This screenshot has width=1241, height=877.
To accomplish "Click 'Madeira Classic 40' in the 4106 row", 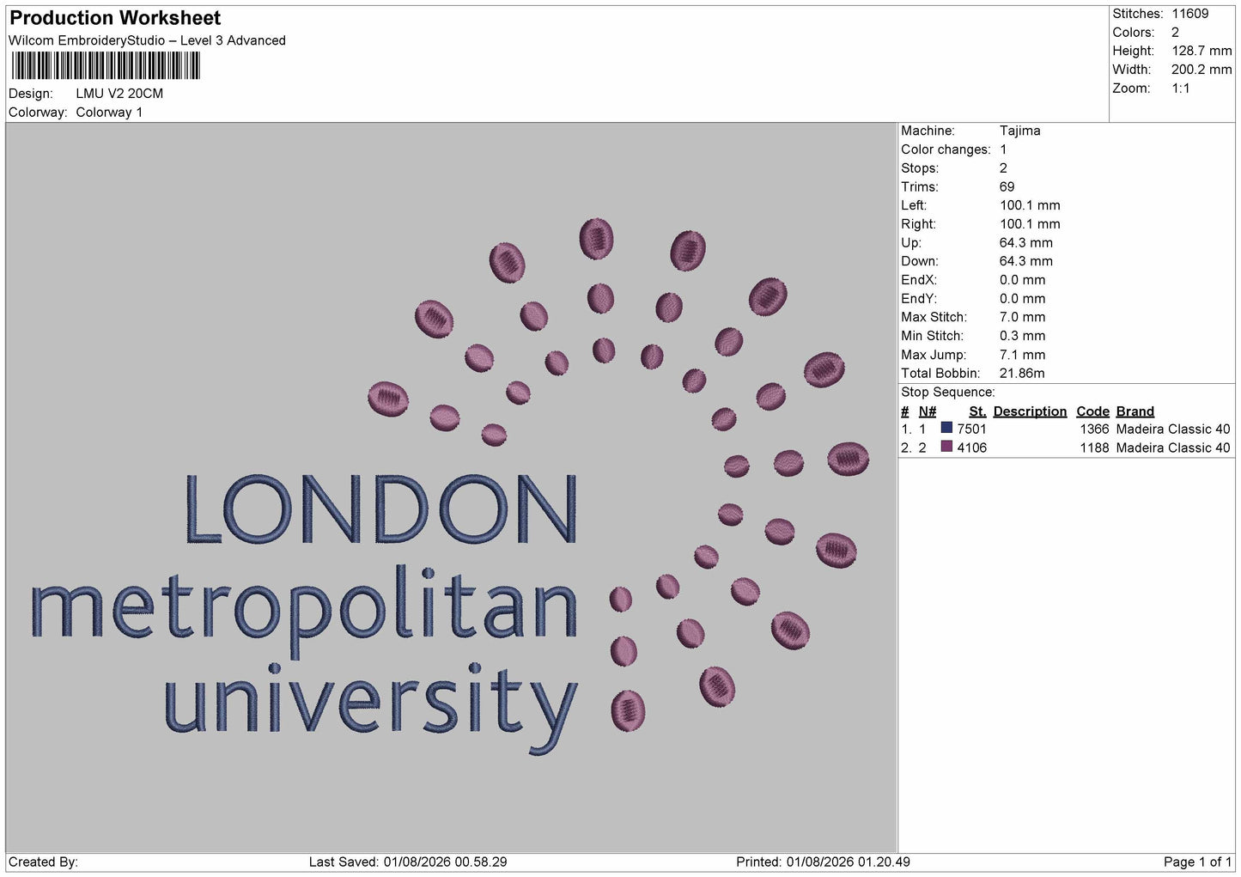I will coord(1172,448).
